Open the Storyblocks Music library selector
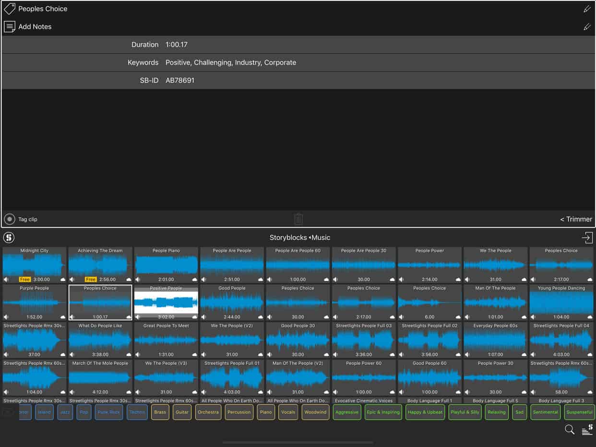596x447 pixels. (300, 237)
